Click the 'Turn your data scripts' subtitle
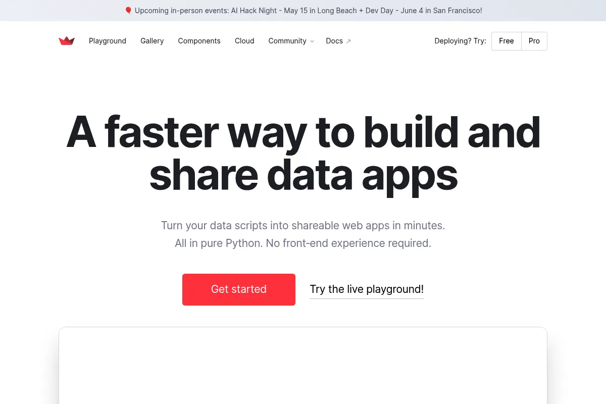606x404 pixels. coord(303,225)
